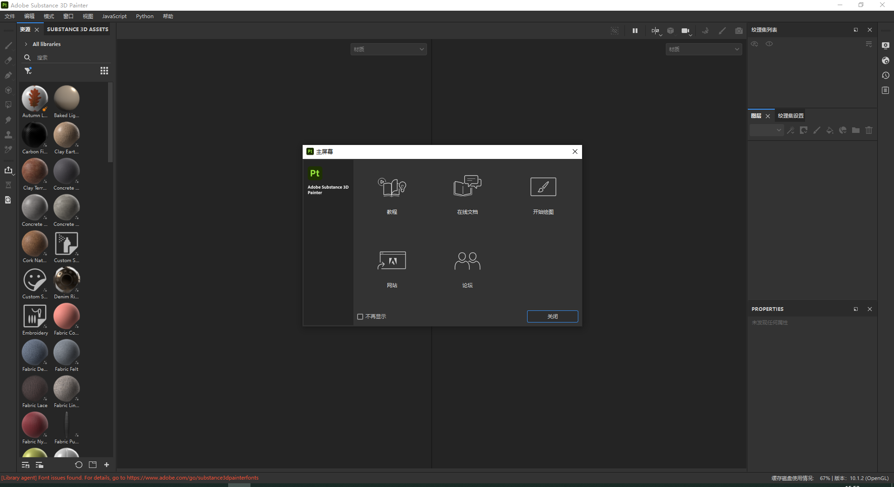Refresh the assets library

pos(79,465)
